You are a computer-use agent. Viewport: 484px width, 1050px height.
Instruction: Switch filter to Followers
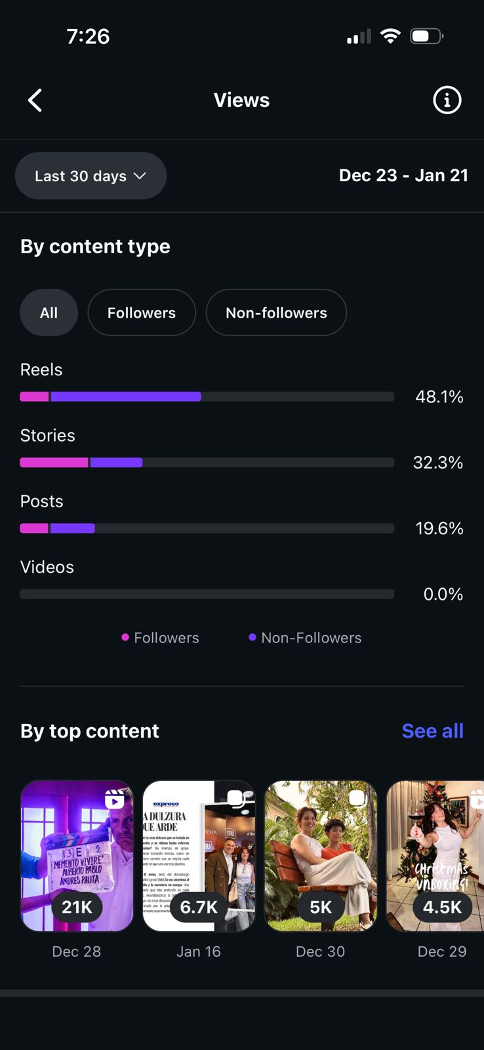coord(142,313)
